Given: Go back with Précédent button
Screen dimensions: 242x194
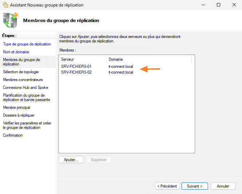Looking at the screenshot, I should pyautogui.click(x=167, y=186).
